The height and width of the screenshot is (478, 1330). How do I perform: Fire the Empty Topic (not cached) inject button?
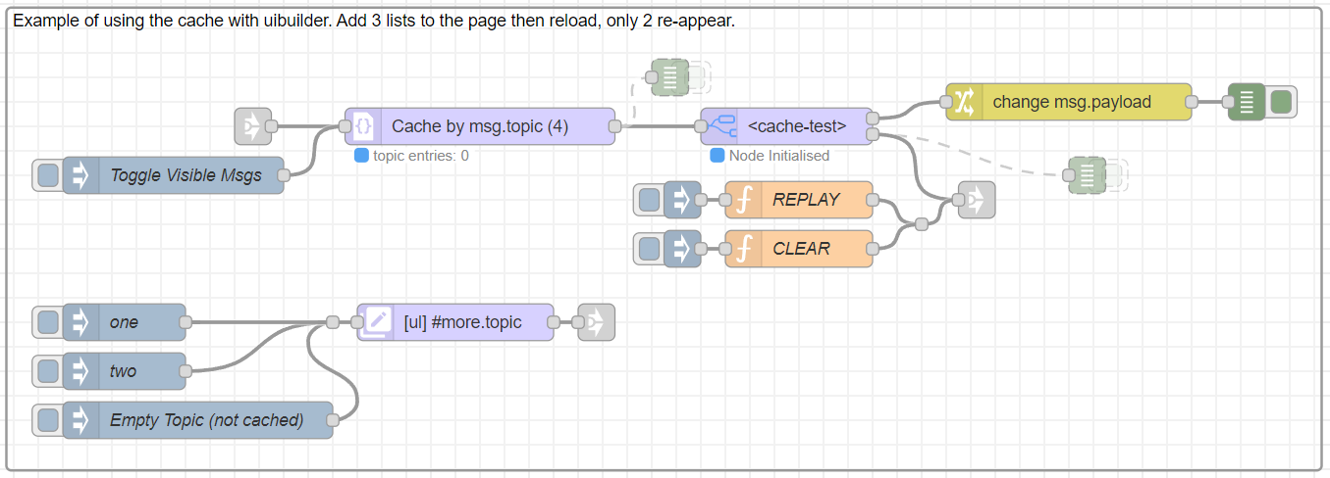point(47,420)
